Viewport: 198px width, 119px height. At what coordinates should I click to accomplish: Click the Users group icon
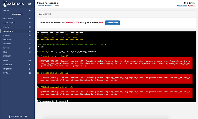click(30, 60)
